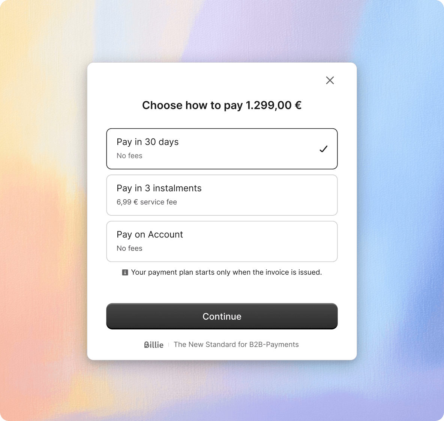Click the Pay in 30 days heading text

point(147,142)
